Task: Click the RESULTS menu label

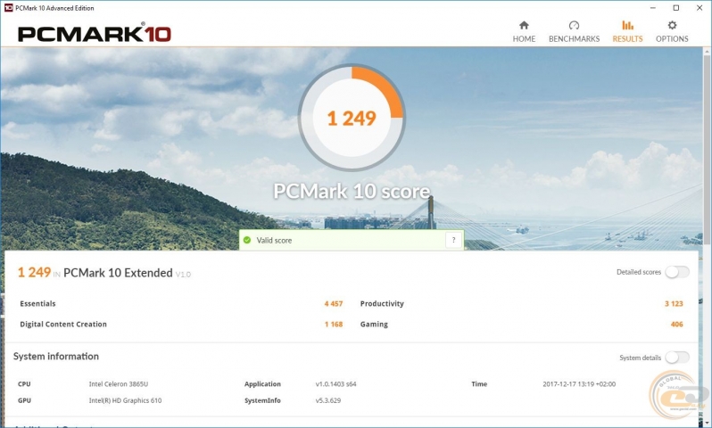Action: click(627, 39)
